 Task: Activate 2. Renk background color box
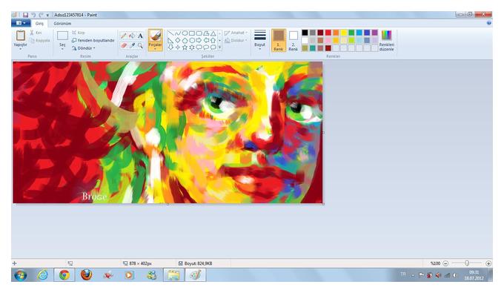(x=294, y=40)
